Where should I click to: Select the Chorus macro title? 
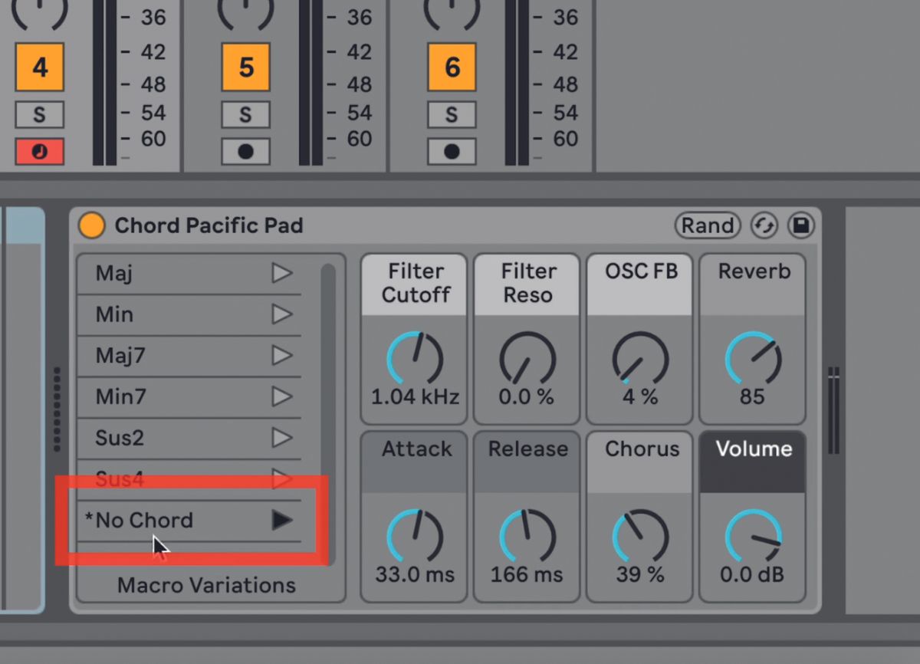click(x=642, y=449)
